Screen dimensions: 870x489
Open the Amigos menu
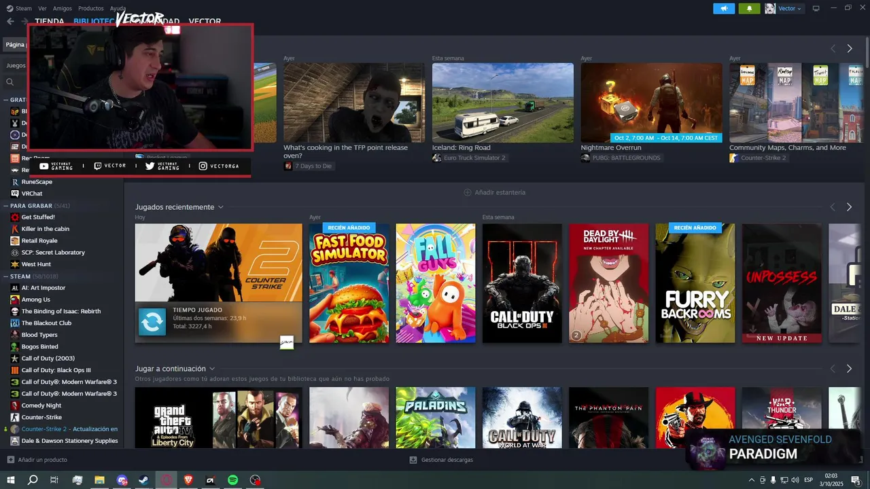tap(63, 8)
